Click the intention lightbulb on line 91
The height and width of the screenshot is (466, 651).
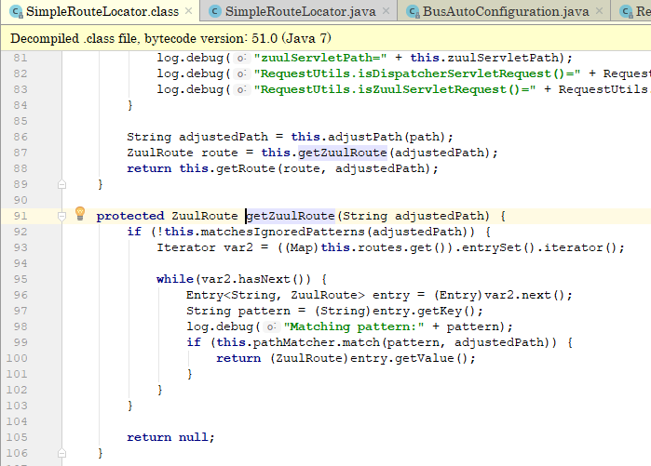80,214
